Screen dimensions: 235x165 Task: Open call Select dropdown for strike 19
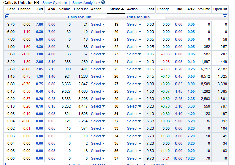pos(98,24)
